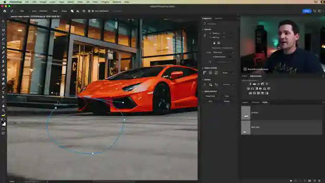The height and width of the screenshot is (183, 325).
Task: Add a Brightness/Contrast adjustment
Action: point(250,84)
